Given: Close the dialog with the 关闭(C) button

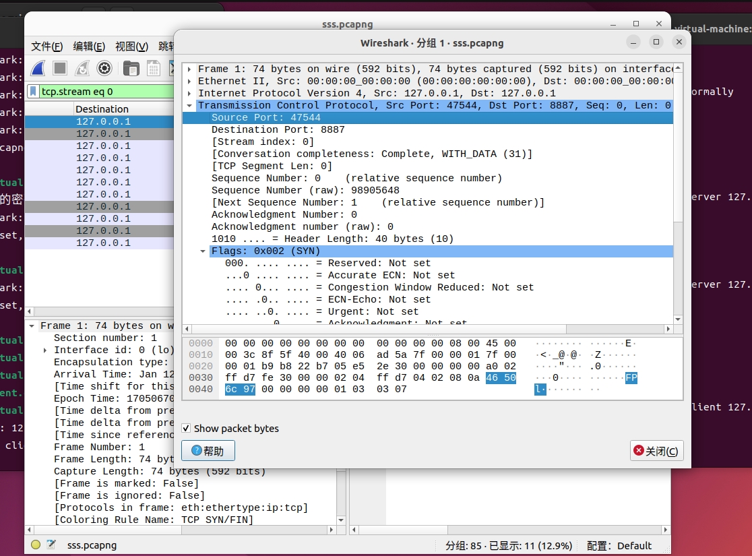Looking at the screenshot, I should click(x=656, y=451).
